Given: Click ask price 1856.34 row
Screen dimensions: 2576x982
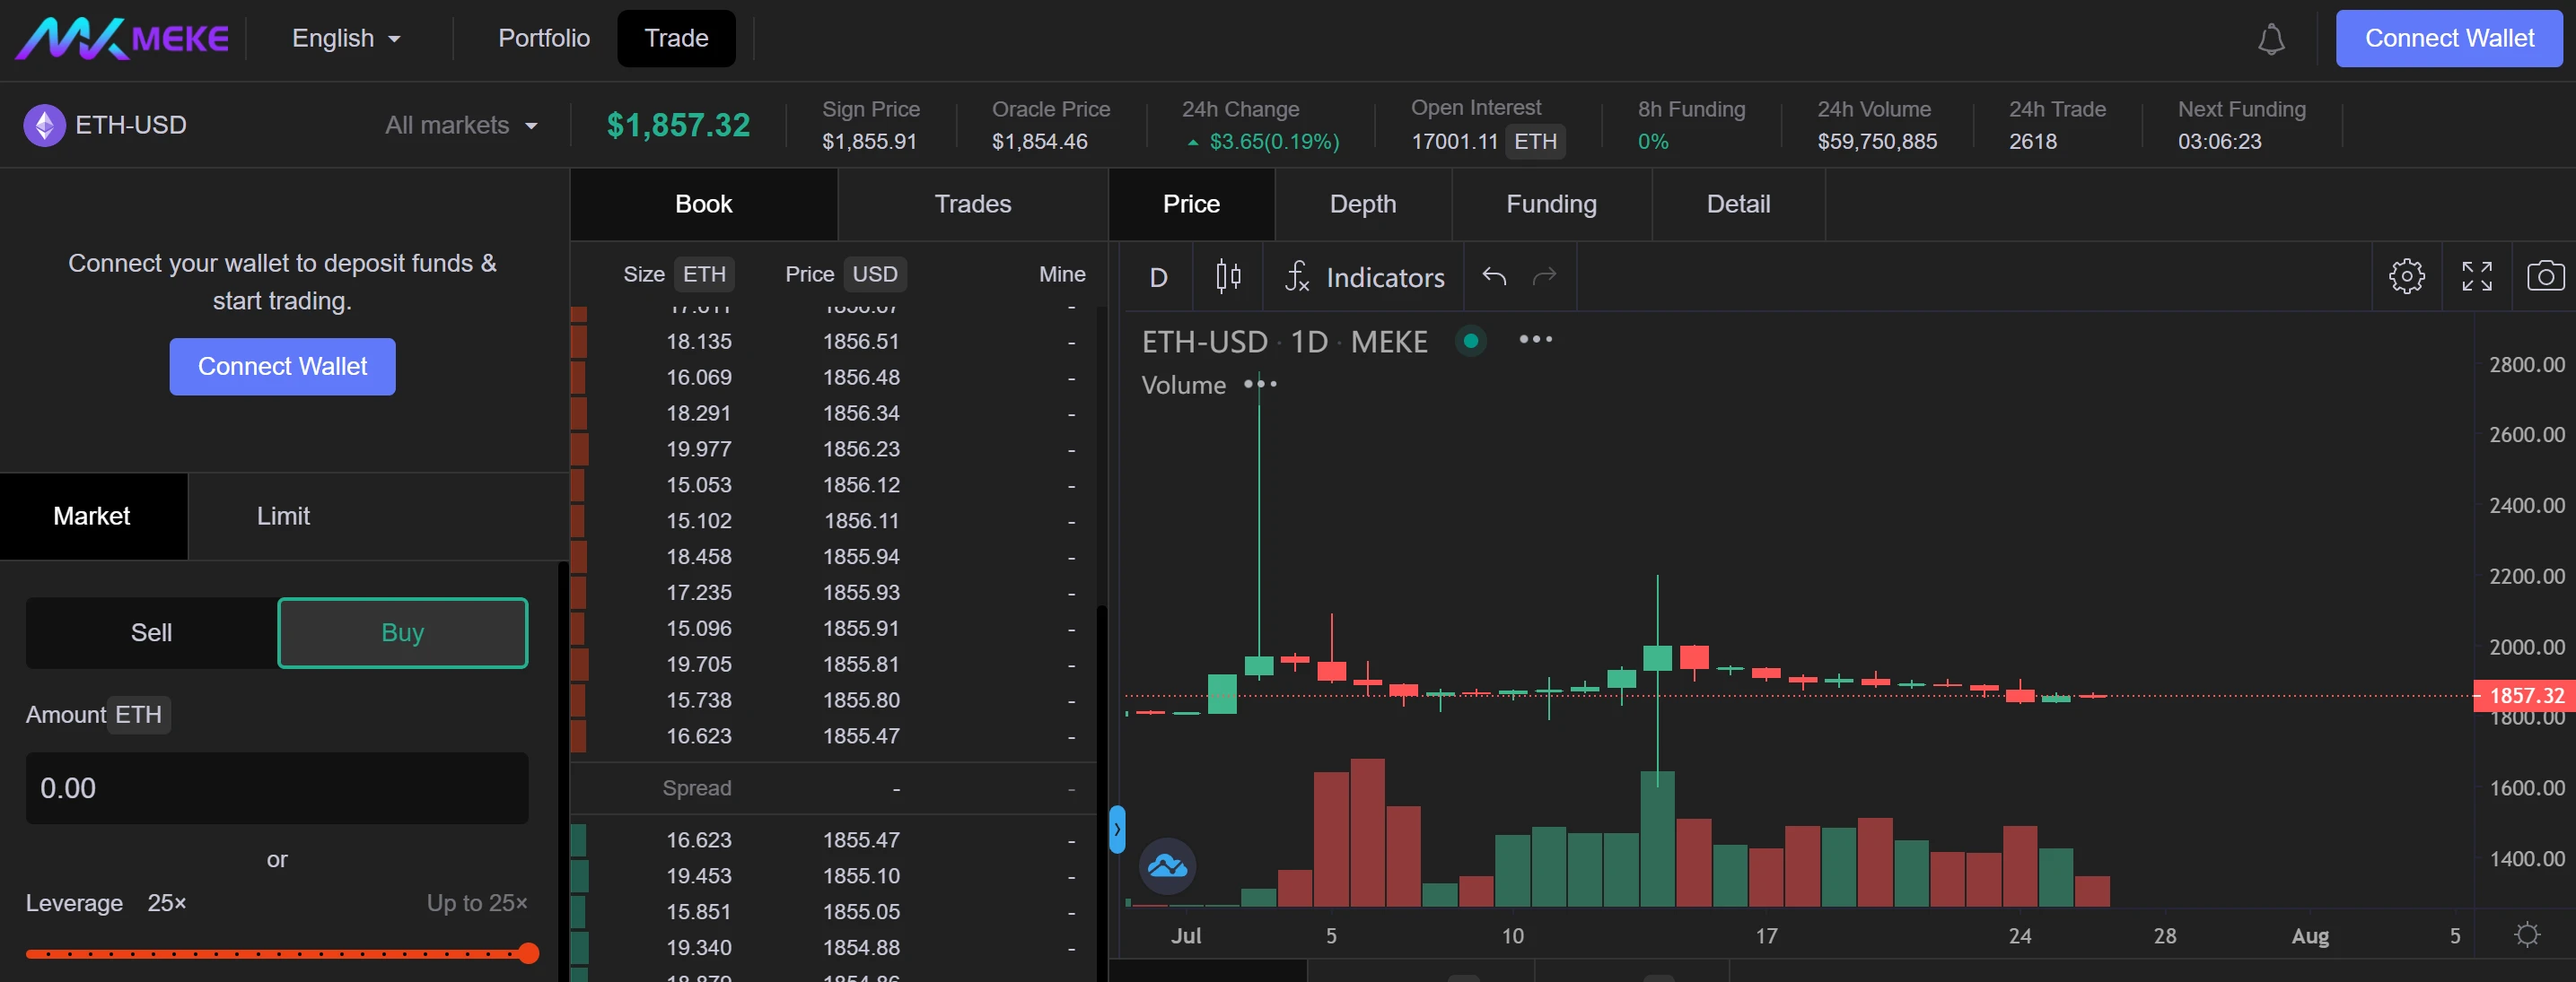Looking at the screenshot, I should click(x=833, y=413).
